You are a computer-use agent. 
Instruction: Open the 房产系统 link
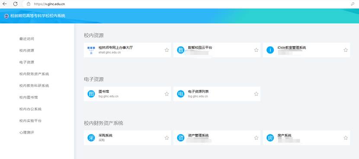point(284,135)
